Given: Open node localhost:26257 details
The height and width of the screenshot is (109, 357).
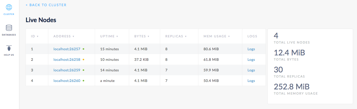Looking at the screenshot, I should click(67, 49).
